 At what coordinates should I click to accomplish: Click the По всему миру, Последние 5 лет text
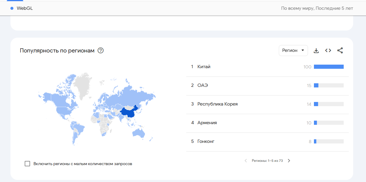(317, 8)
